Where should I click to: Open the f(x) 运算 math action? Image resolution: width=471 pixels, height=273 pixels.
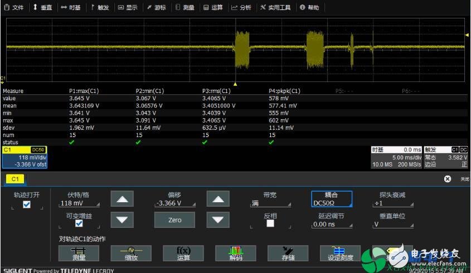pos(183,253)
